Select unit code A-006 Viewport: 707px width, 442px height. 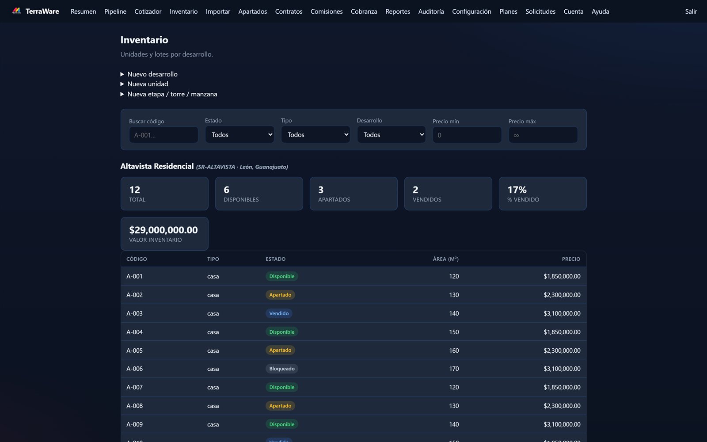(x=134, y=369)
